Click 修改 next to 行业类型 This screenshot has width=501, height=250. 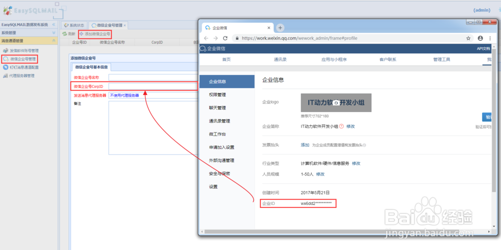[x=356, y=163]
